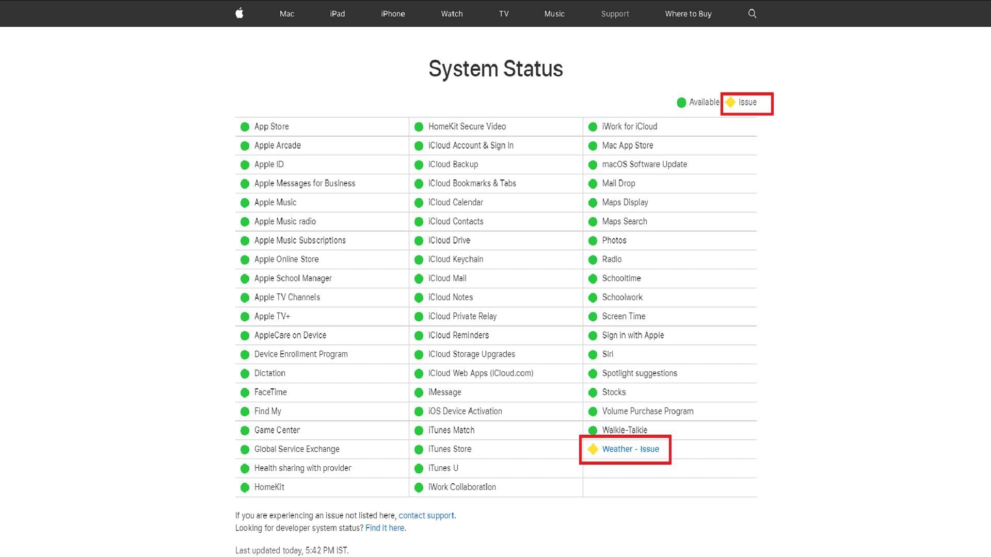Screen dimensions: 991x557
Task: Click the Search icon in the top right
Action: pyautogui.click(x=752, y=13)
